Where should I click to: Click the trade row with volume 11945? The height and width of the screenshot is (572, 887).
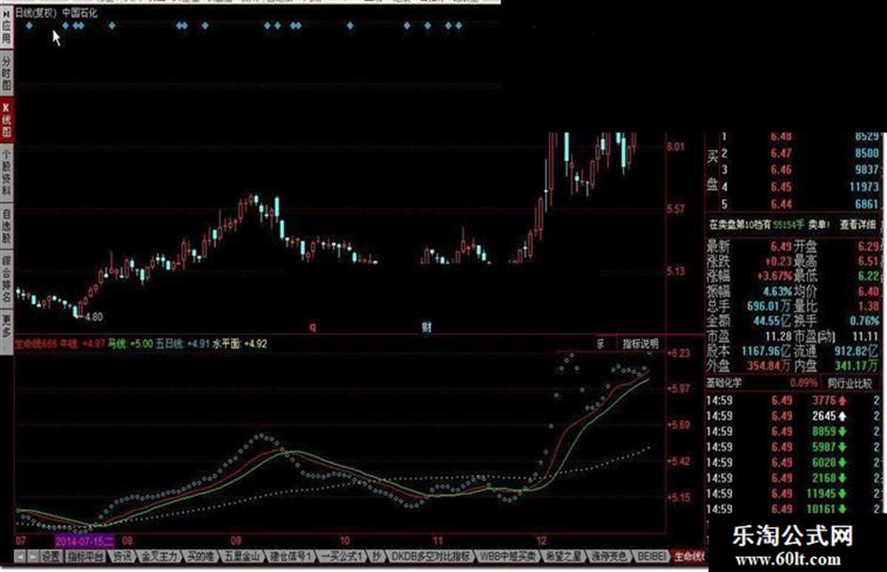[x=792, y=494]
